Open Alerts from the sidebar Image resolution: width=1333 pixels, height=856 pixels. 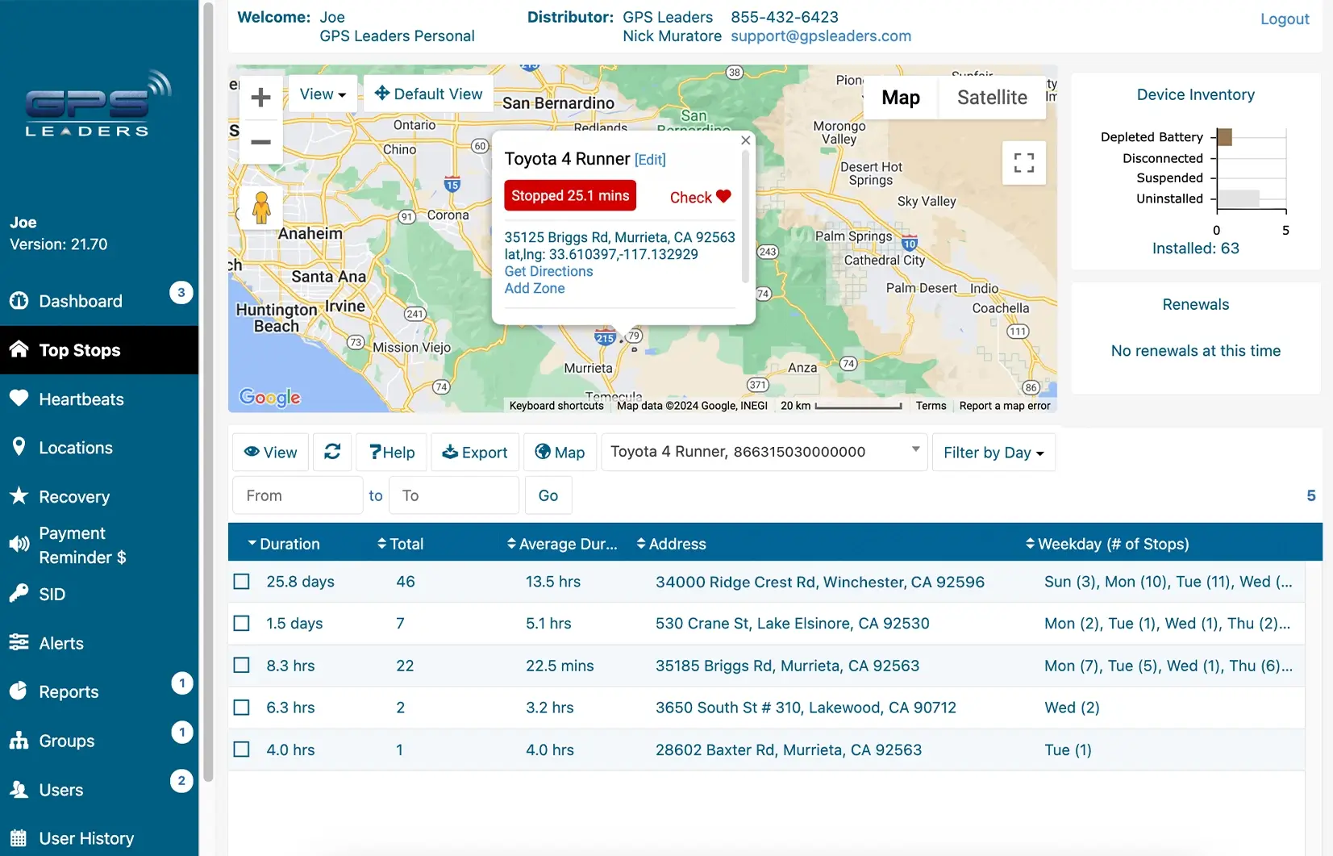(x=60, y=643)
